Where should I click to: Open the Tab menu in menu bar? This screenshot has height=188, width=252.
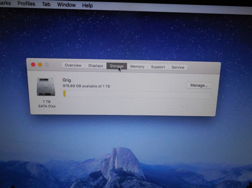point(46,4)
